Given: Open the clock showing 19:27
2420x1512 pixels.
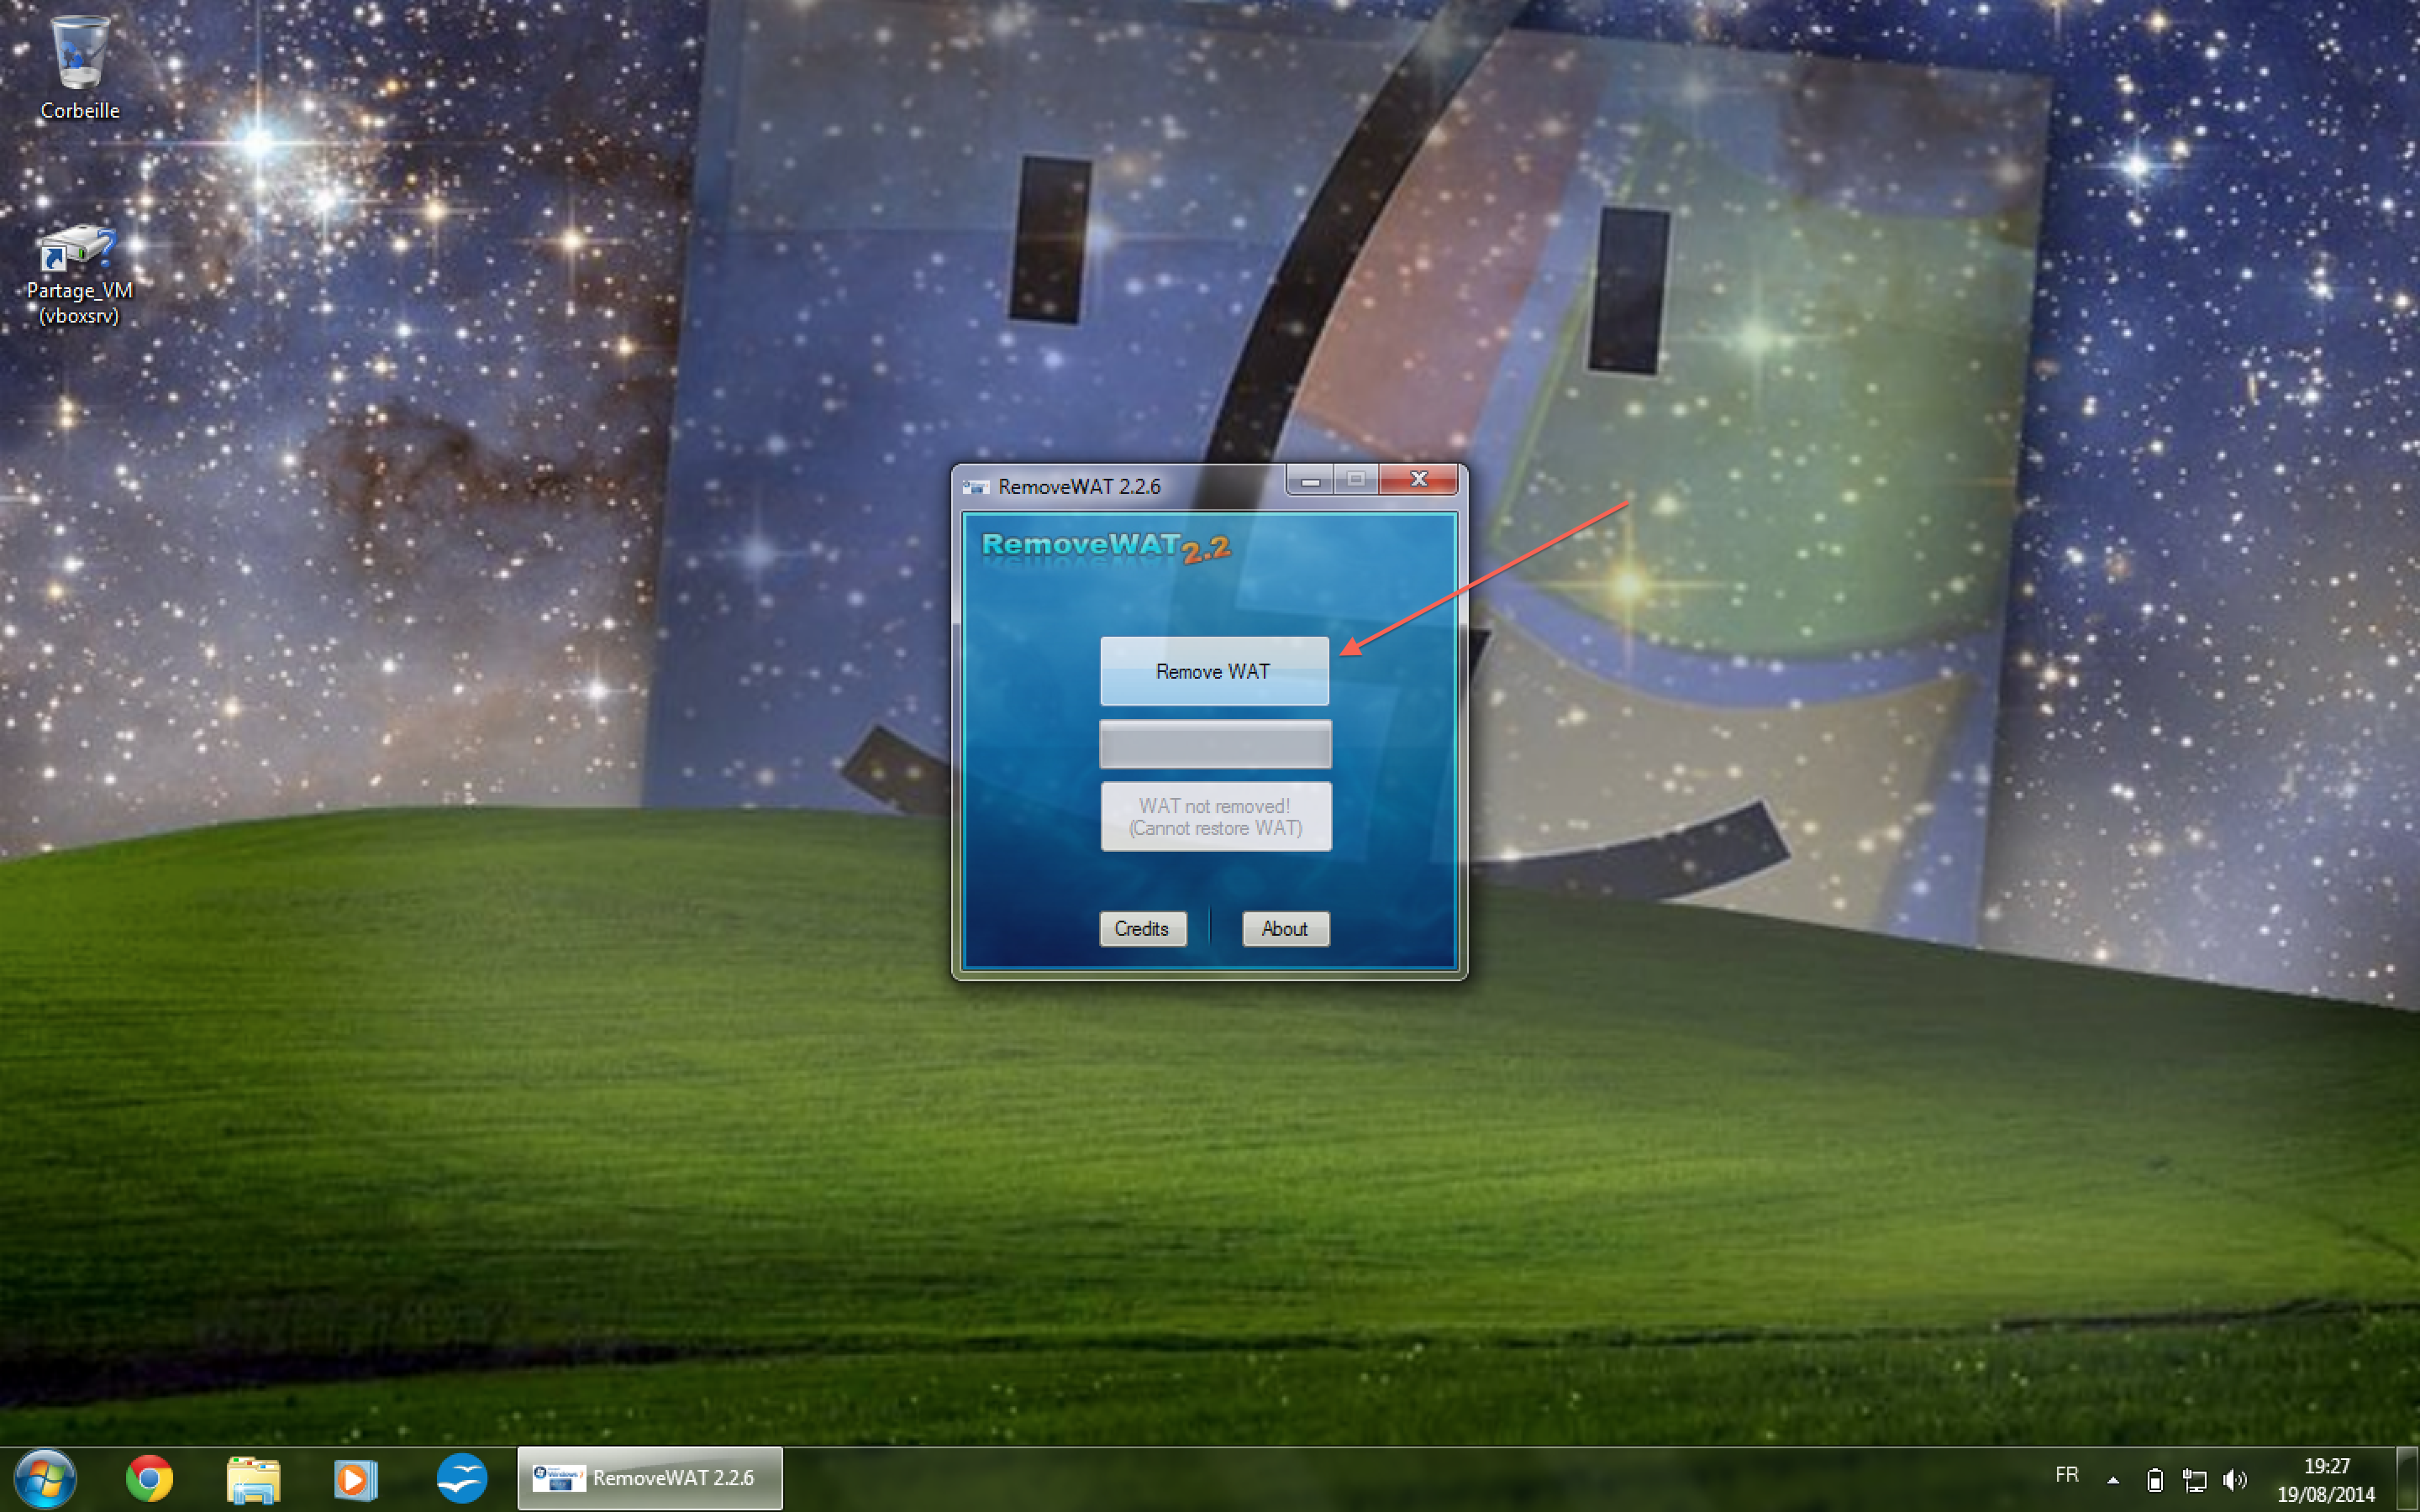Looking at the screenshot, I should click(2325, 1479).
